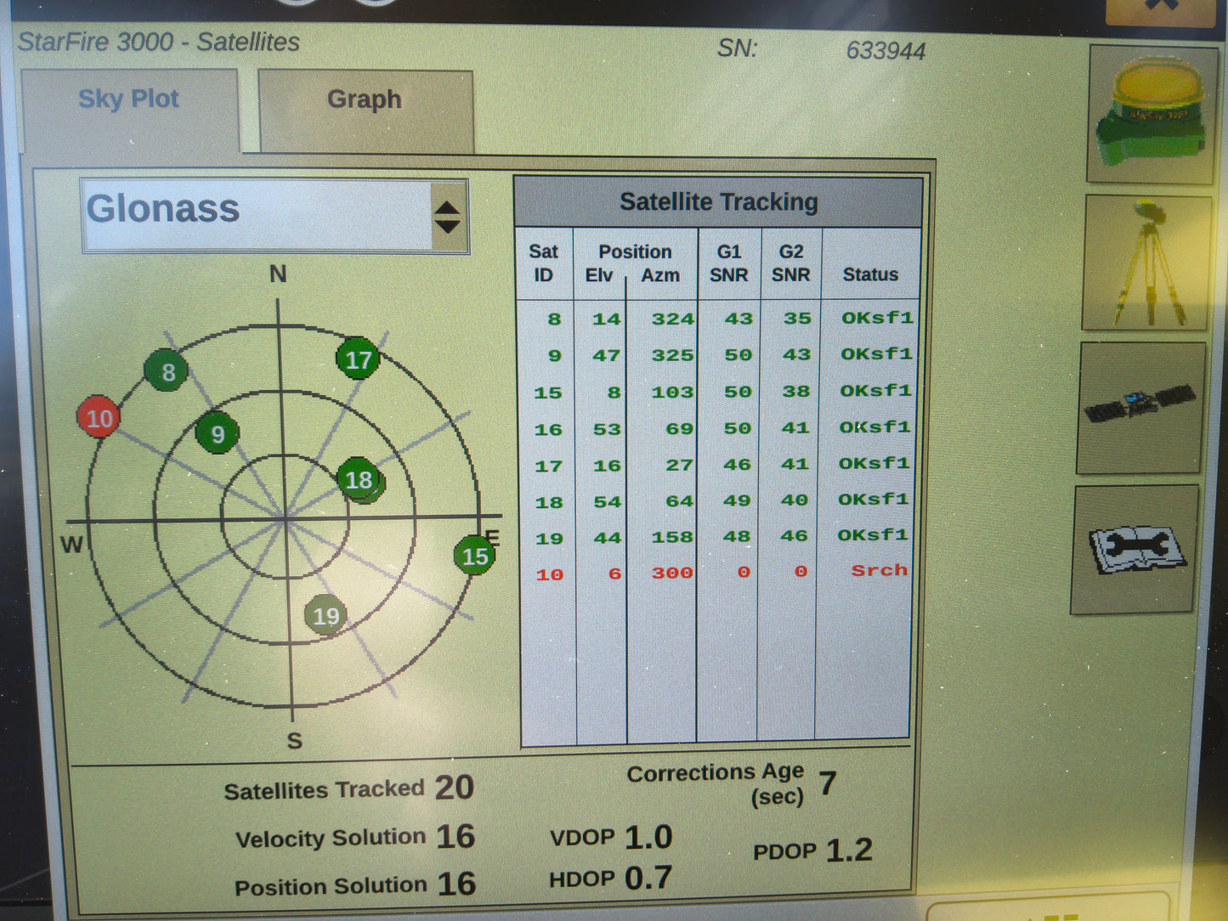Click the Corrections Age value 7
1228x921 pixels.
click(x=828, y=783)
